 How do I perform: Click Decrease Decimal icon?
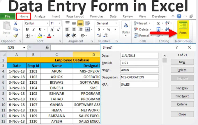(x=105, y=36)
